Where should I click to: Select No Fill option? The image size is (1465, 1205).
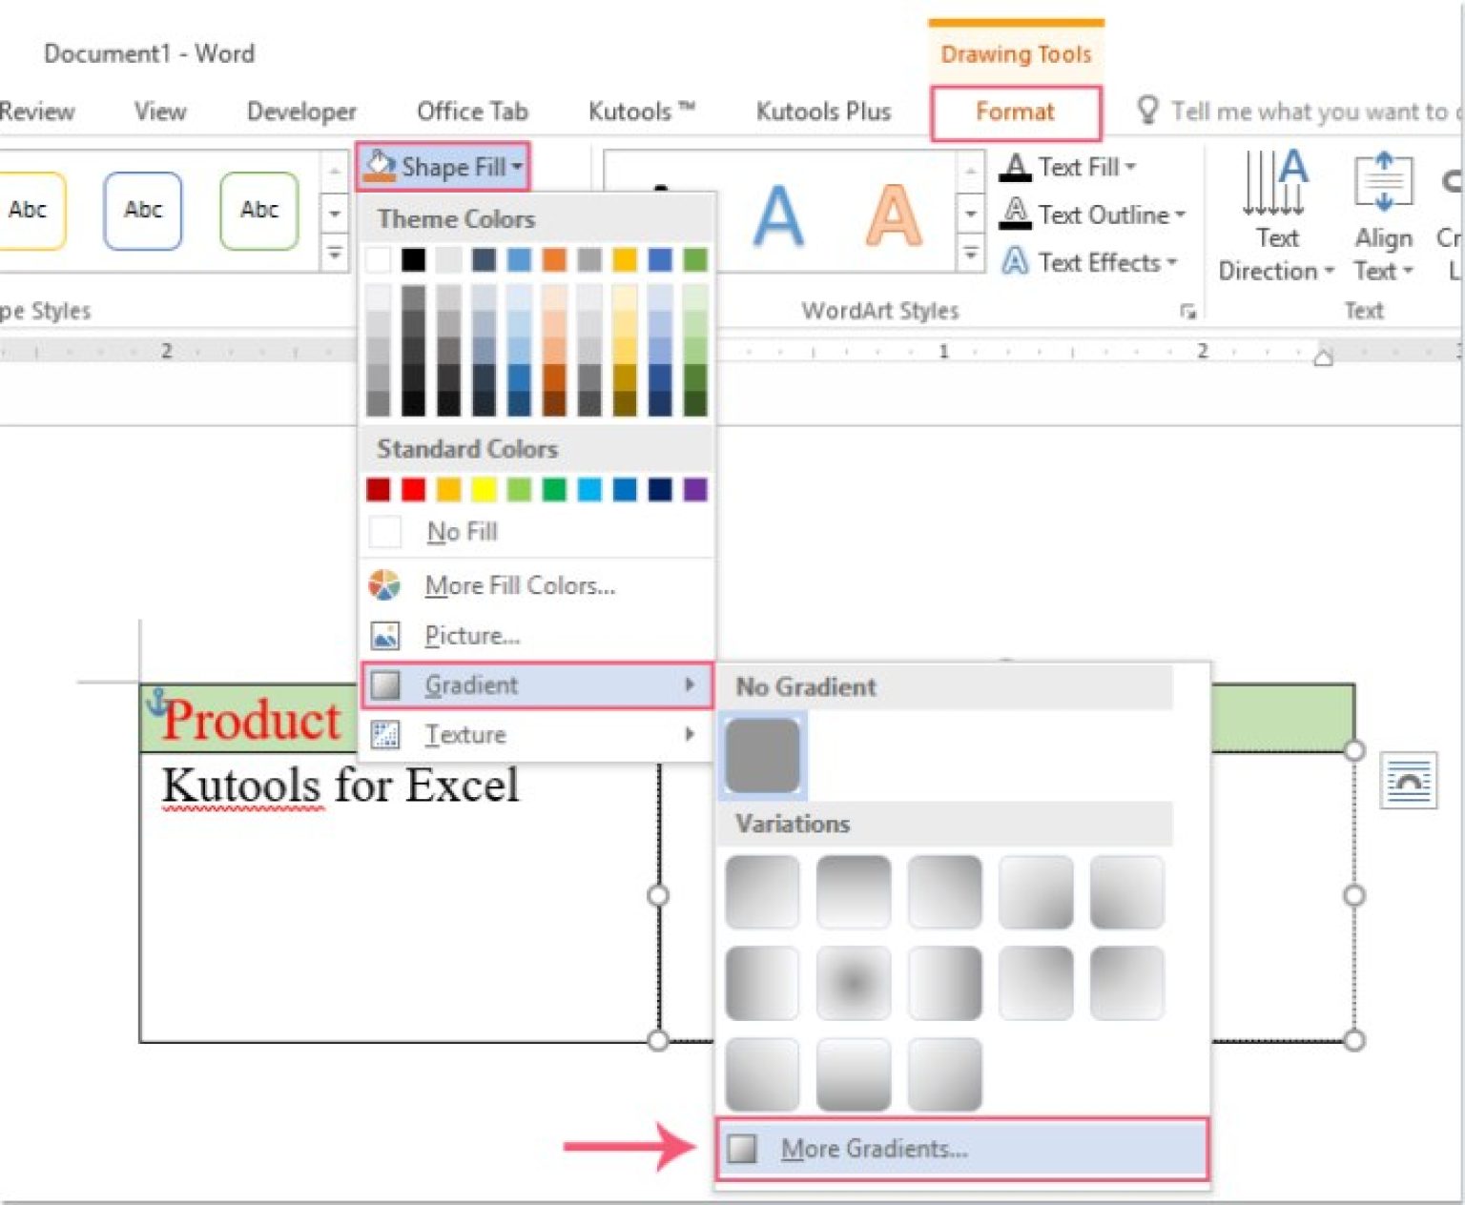click(461, 532)
